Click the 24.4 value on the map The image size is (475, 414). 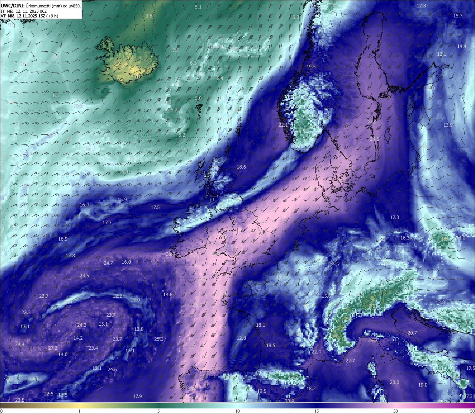coord(20,345)
